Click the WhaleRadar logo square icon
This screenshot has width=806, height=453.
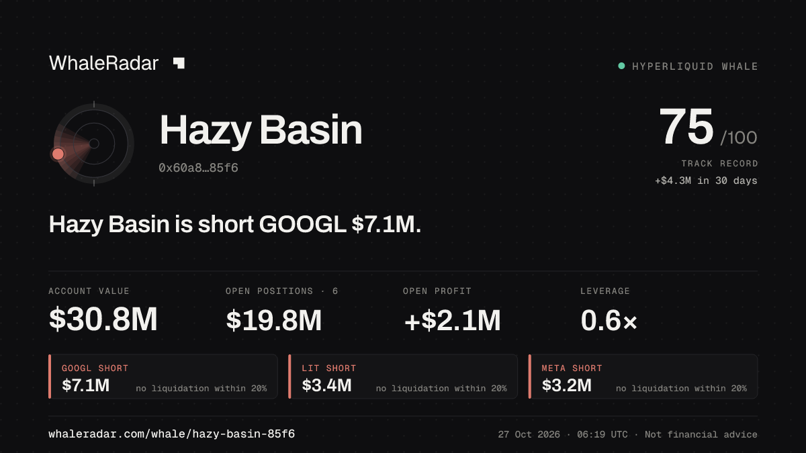179,63
